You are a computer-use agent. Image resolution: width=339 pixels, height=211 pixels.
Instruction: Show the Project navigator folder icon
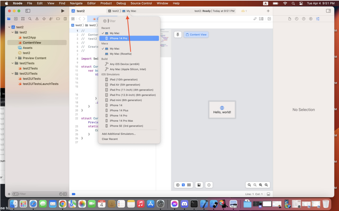click(x=9, y=19)
